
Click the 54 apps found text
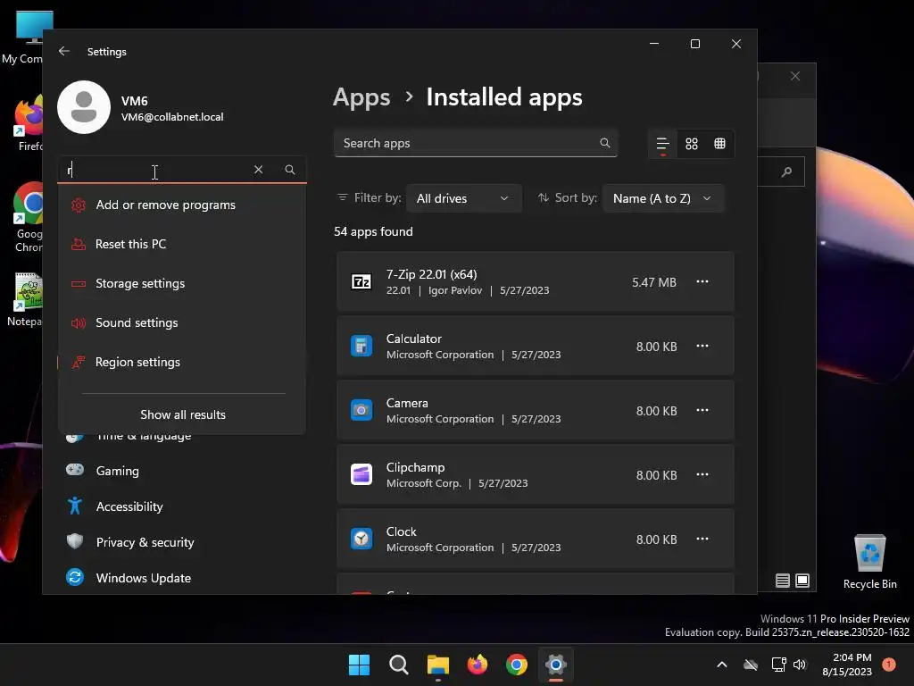tap(373, 231)
